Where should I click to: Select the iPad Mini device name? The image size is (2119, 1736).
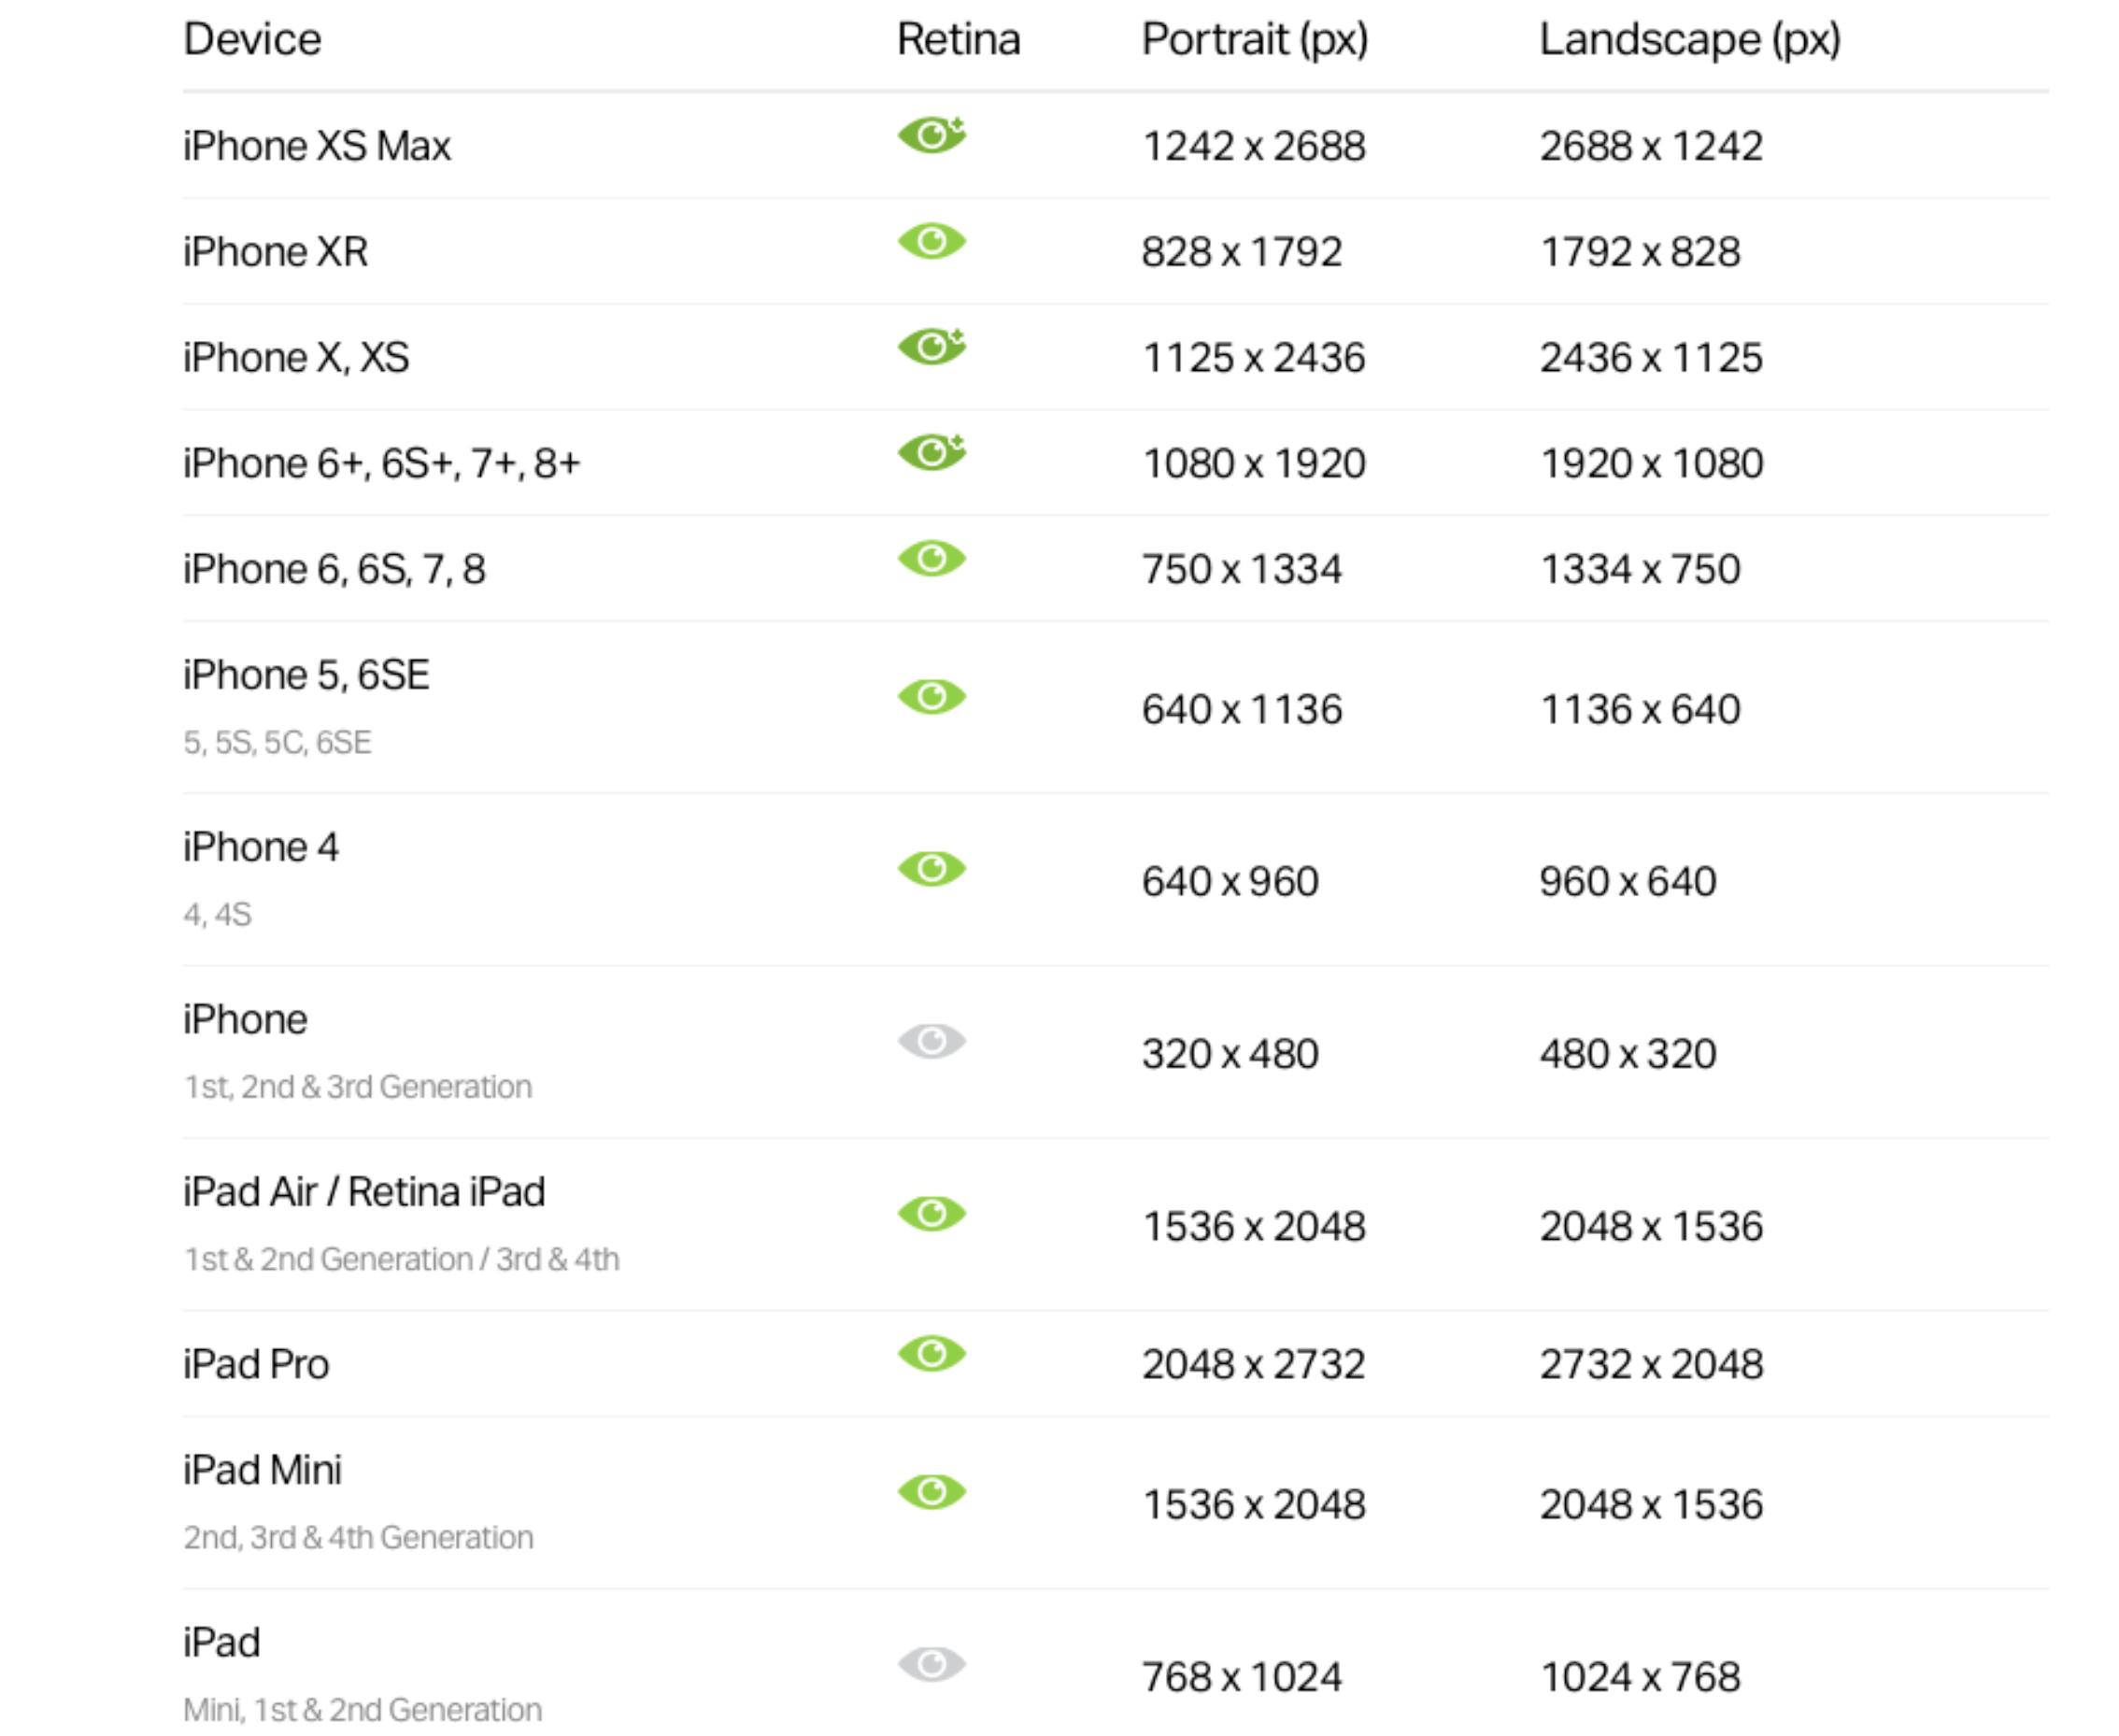click(262, 1470)
